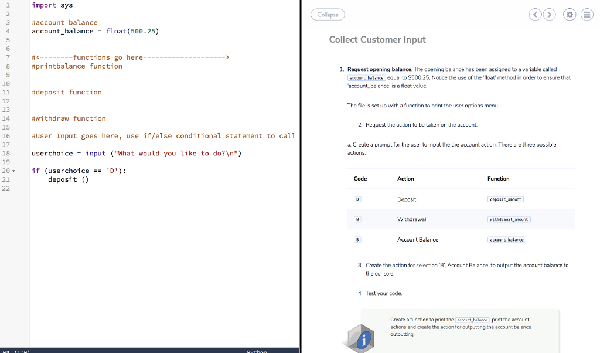The image size is (600, 353).
Task: Click account_balance tag in Function column
Action: click(x=507, y=240)
